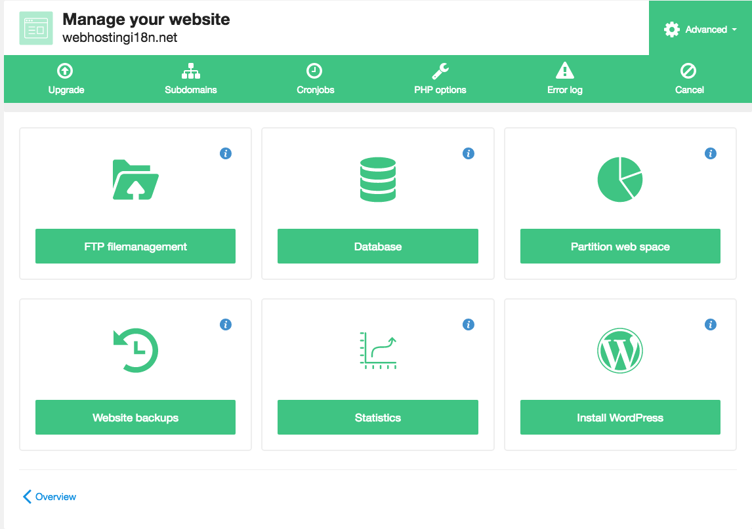Show info for Website backups card
Viewport: 752px width, 529px height.
pyautogui.click(x=226, y=324)
